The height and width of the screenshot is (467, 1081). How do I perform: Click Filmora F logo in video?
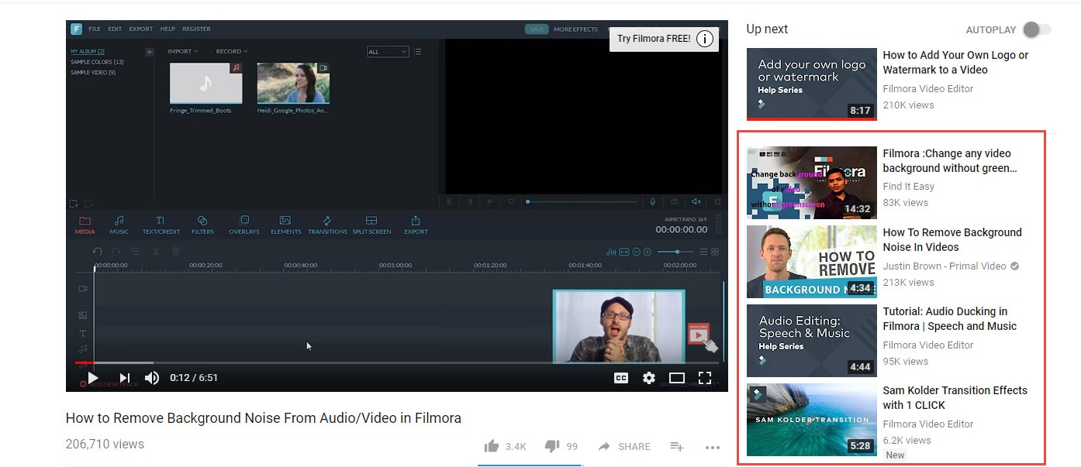(76, 29)
